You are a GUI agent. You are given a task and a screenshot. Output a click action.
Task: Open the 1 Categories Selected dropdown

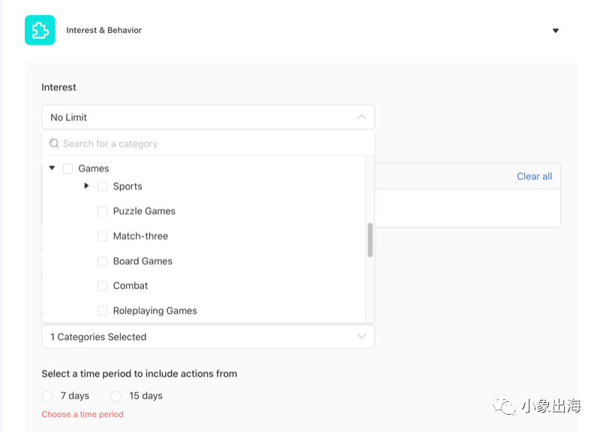pos(208,337)
